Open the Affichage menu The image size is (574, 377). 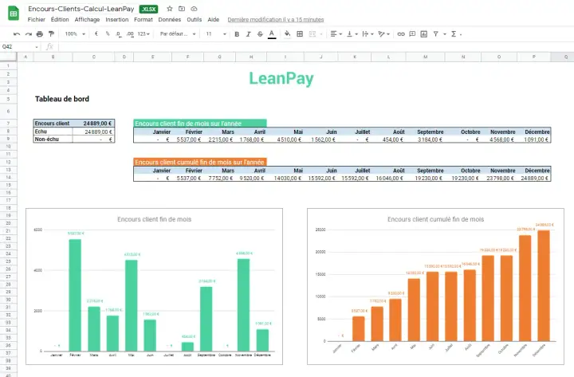[x=87, y=20]
